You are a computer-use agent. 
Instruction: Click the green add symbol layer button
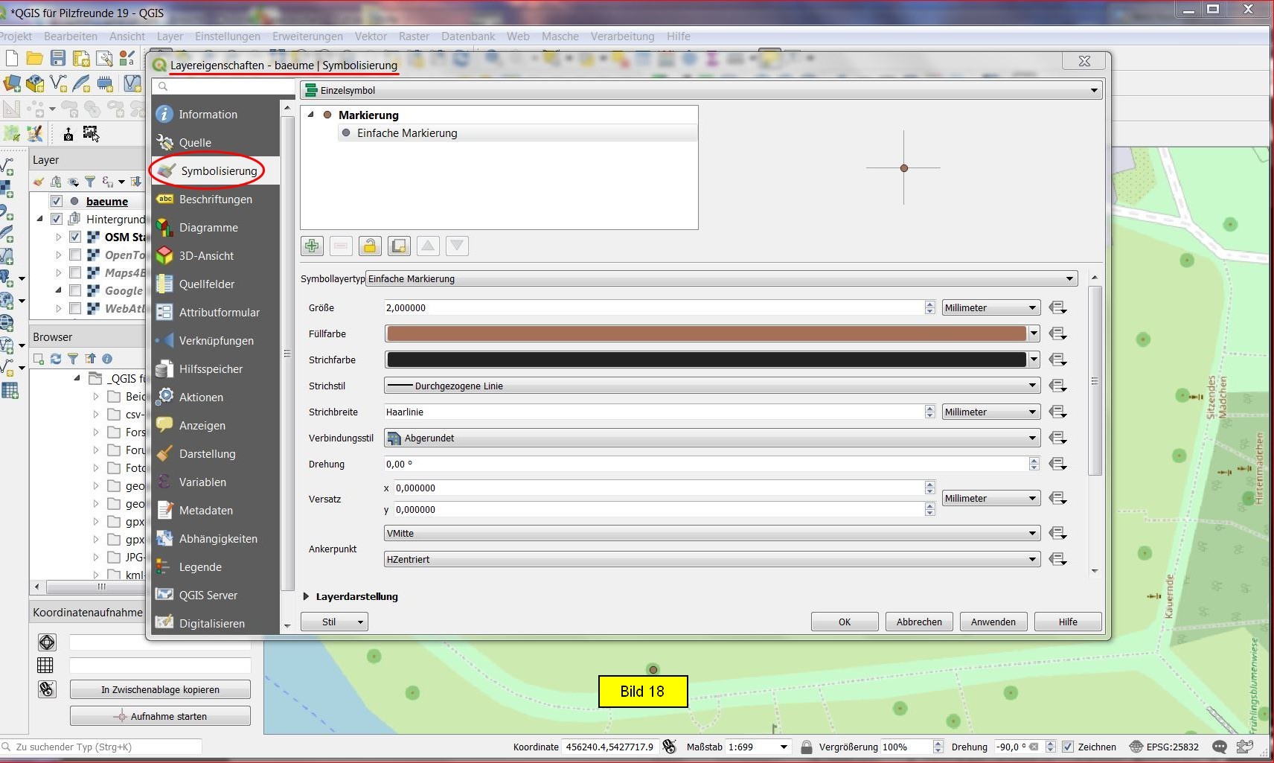coord(312,246)
